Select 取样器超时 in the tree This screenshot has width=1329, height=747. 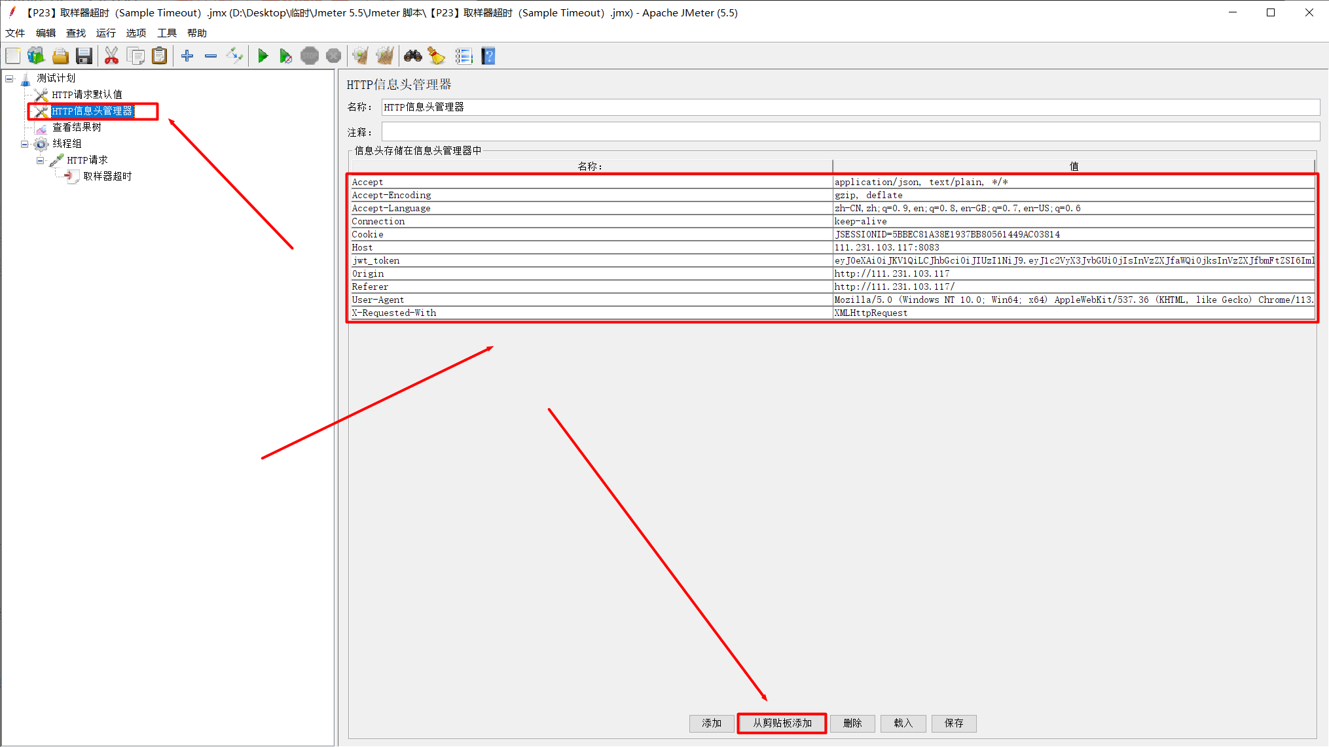tap(107, 177)
